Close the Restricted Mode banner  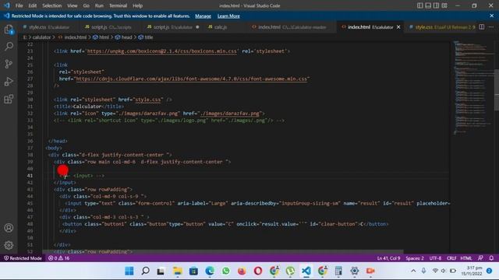(x=492, y=16)
